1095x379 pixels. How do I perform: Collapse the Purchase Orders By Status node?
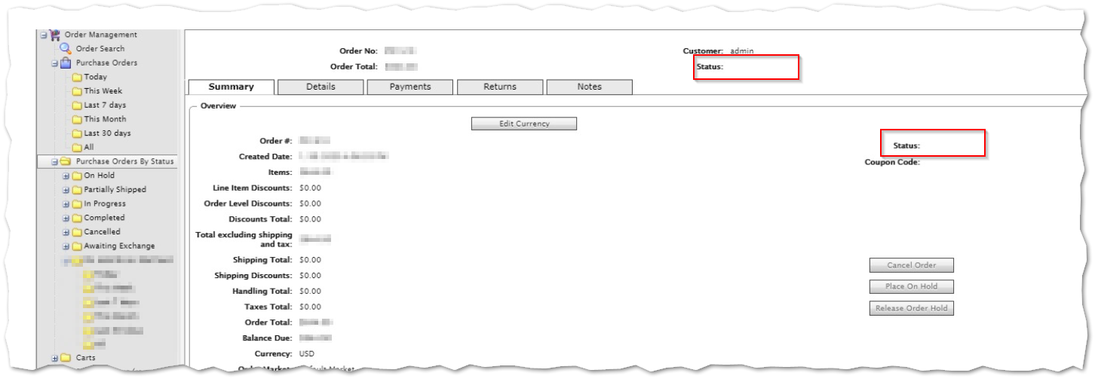(55, 162)
